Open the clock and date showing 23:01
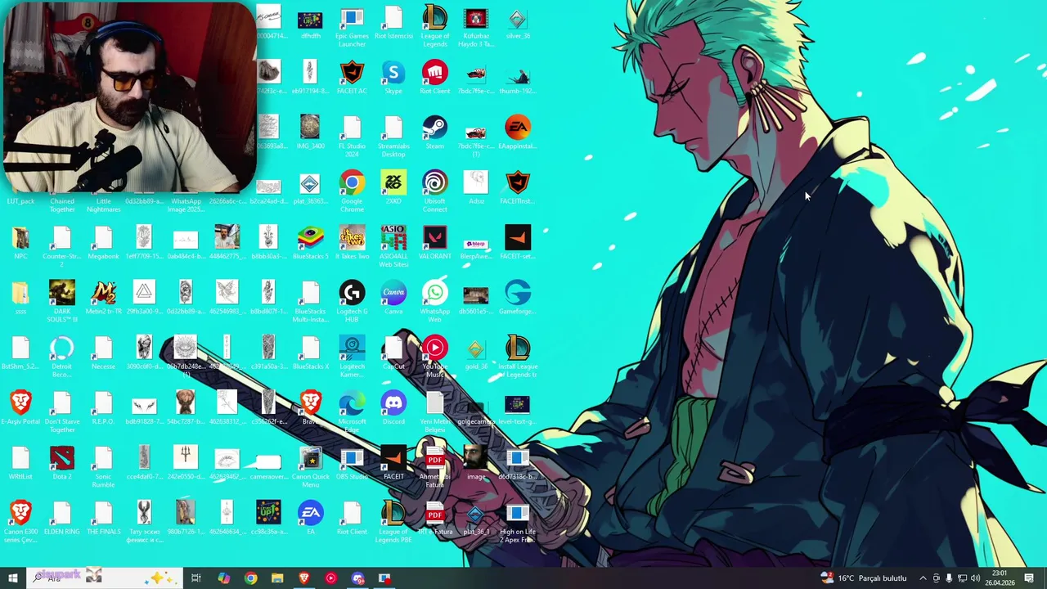The image size is (1047, 589). [x=1000, y=578]
